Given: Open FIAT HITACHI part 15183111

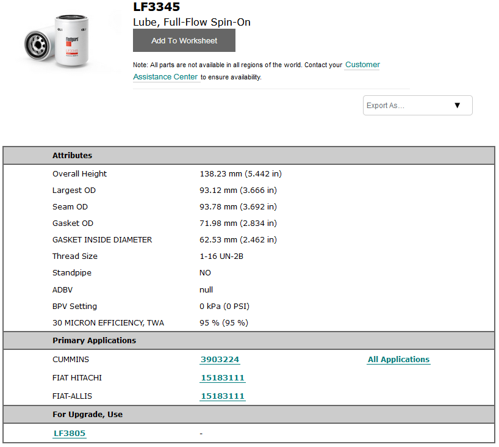Looking at the screenshot, I should 222,378.
